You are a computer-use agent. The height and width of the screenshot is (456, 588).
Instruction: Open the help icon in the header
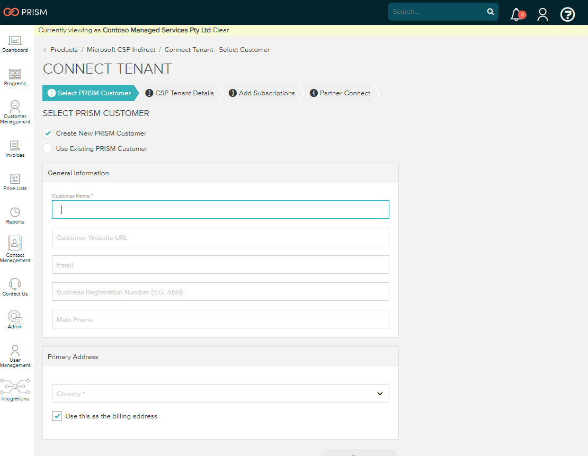(x=567, y=14)
